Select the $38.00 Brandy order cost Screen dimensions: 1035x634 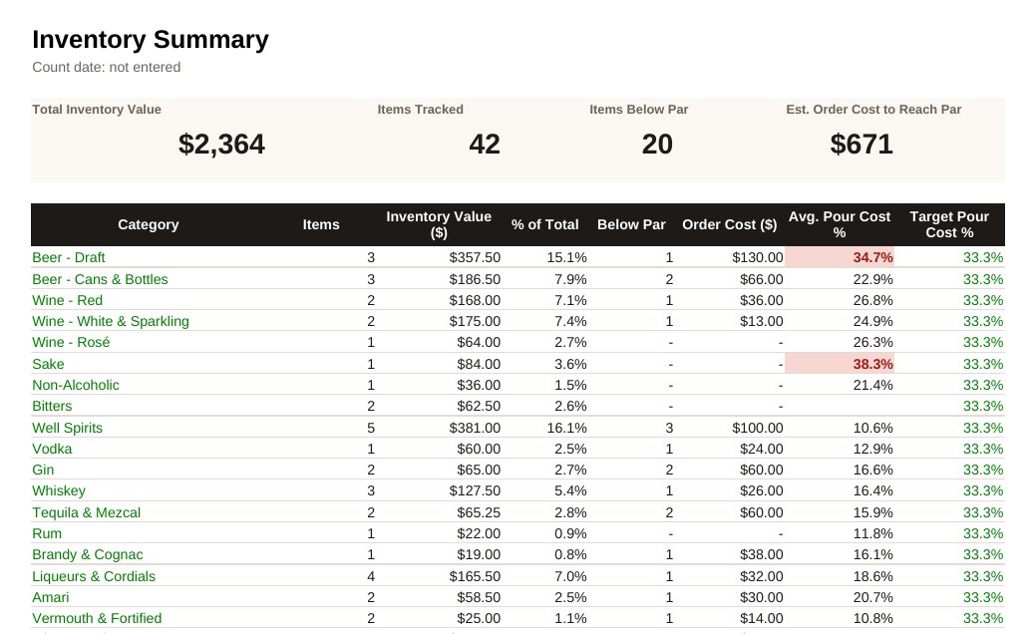pos(761,555)
